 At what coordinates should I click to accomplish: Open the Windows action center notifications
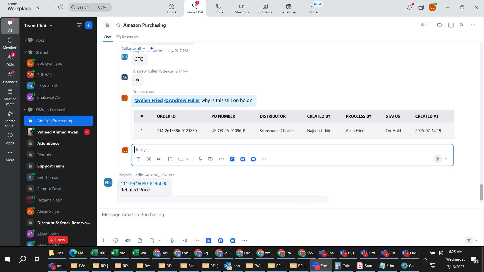[475, 260]
